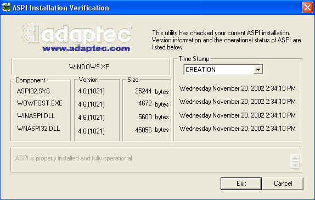Select the WOWPOST.EXE component entry

coord(40,103)
